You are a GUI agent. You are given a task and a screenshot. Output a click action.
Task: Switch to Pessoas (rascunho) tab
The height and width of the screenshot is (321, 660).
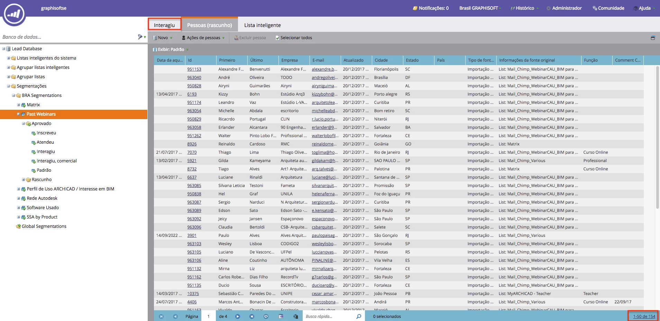210,25
